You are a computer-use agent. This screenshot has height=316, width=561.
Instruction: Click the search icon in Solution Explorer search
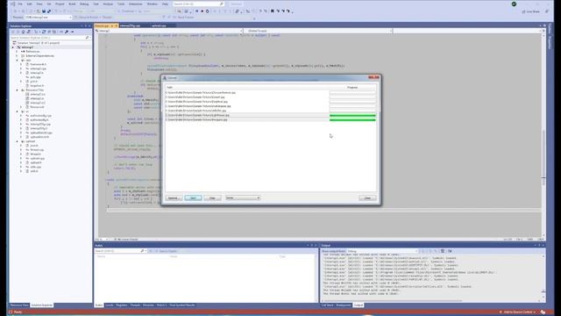pyautogui.click(x=87, y=38)
